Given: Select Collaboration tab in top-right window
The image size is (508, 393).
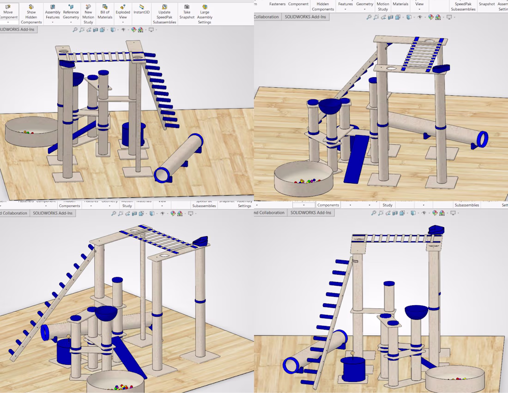Looking at the screenshot, I should [266, 17].
